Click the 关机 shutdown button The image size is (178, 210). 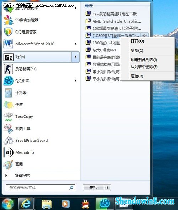pyautogui.click(x=94, y=187)
